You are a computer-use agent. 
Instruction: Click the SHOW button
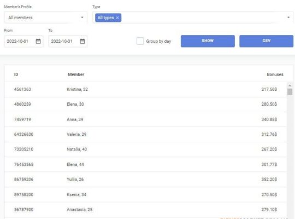[208, 41]
